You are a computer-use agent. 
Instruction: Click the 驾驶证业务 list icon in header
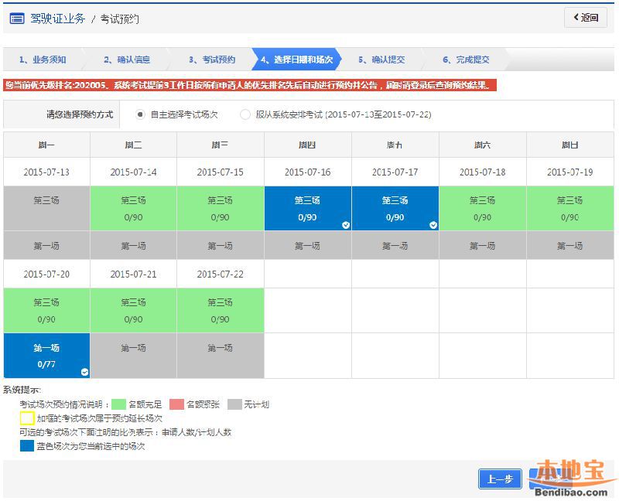pos(16,18)
